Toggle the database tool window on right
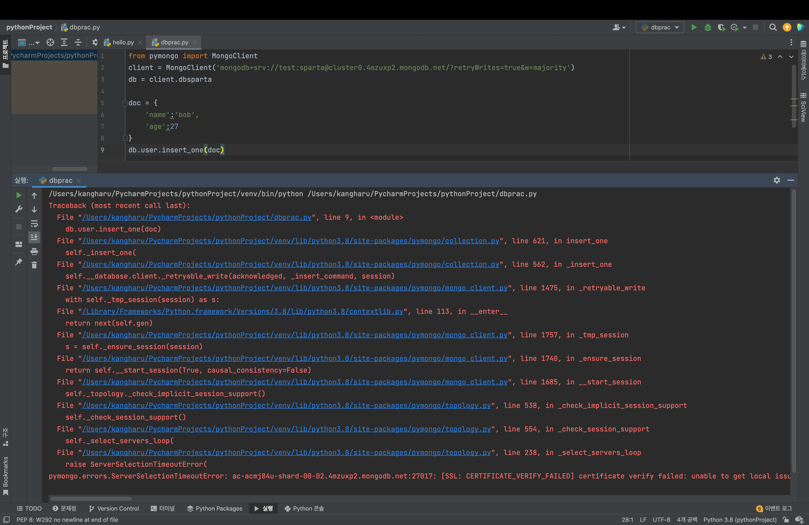 pyautogui.click(x=803, y=61)
